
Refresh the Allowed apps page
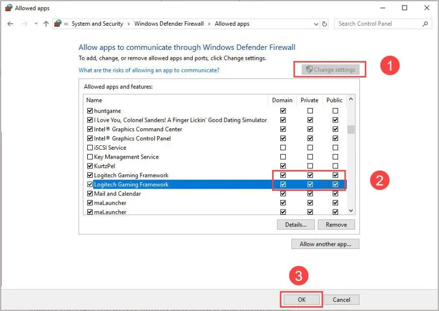point(324,24)
